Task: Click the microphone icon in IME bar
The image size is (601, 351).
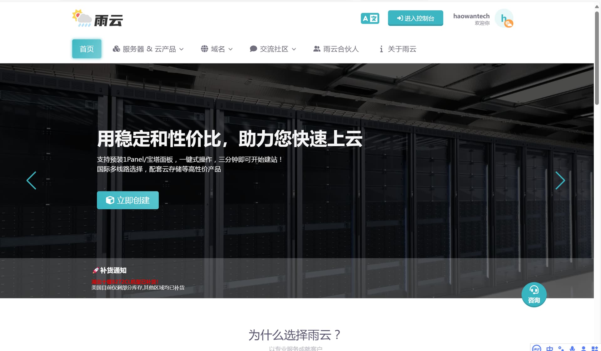Action: (x=572, y=348)
